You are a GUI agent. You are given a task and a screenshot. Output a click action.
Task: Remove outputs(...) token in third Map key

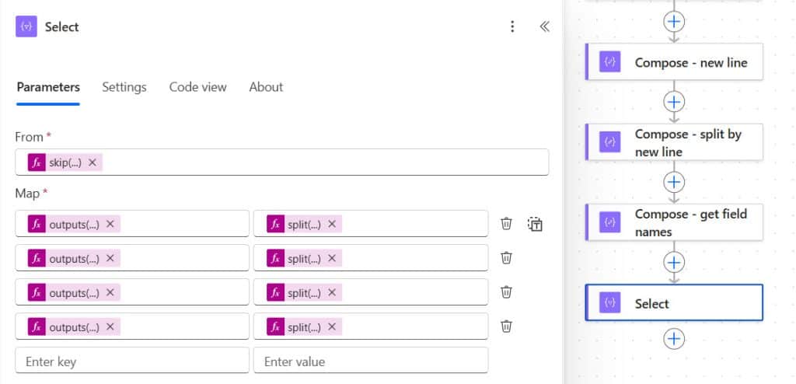click(x=110, y=292)
